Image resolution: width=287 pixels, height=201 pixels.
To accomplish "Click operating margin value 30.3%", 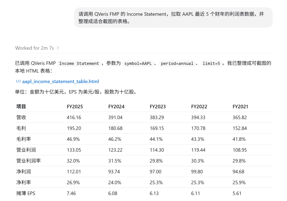I will coord(198,161).
